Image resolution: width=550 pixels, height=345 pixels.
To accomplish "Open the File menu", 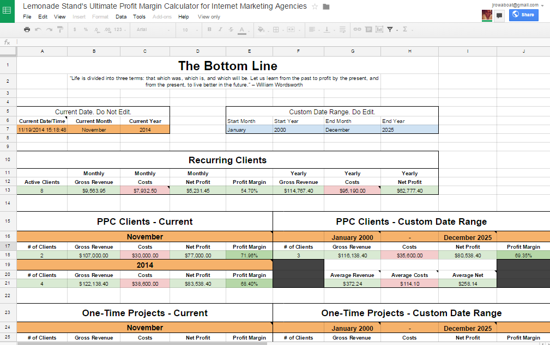I will tap(27, 17).
